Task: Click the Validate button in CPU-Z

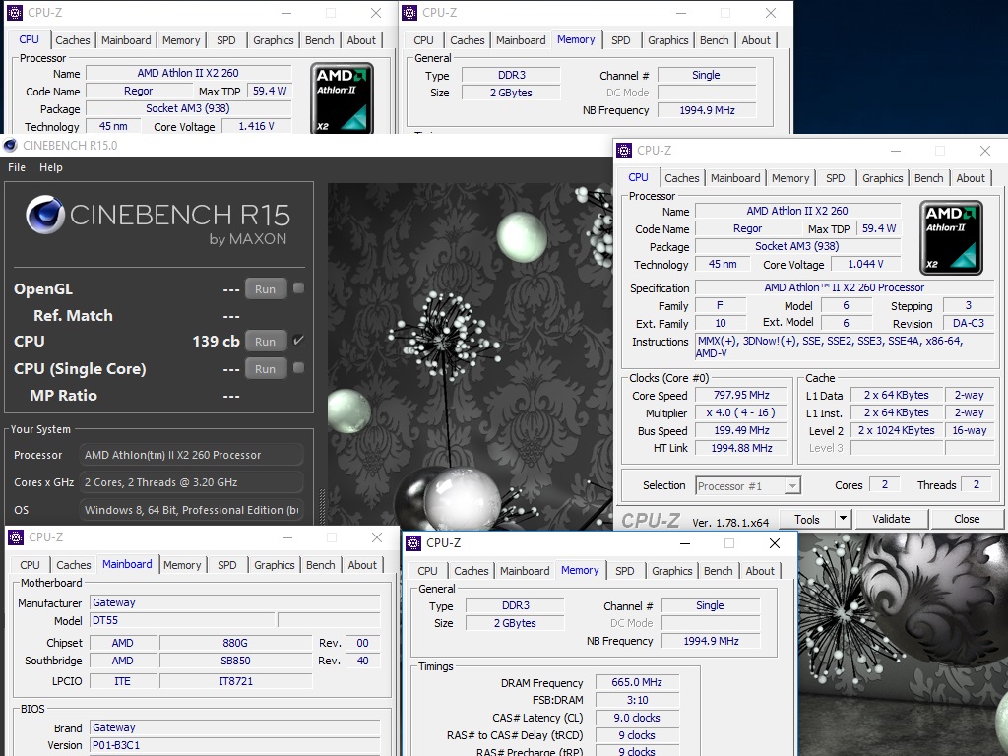Action: point(891,519)
